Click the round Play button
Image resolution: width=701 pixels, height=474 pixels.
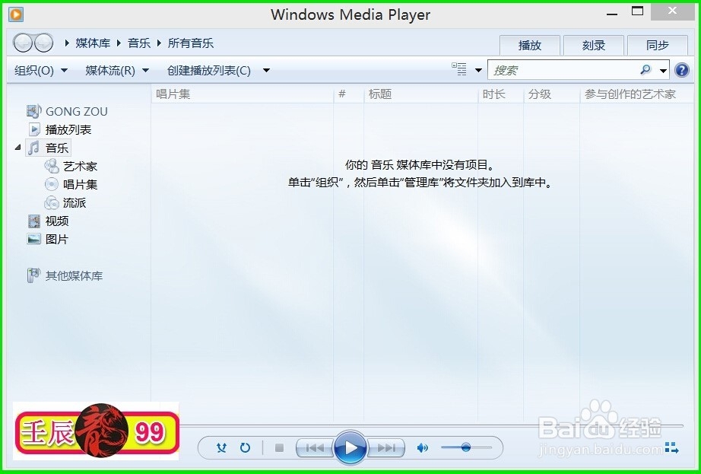350,447
